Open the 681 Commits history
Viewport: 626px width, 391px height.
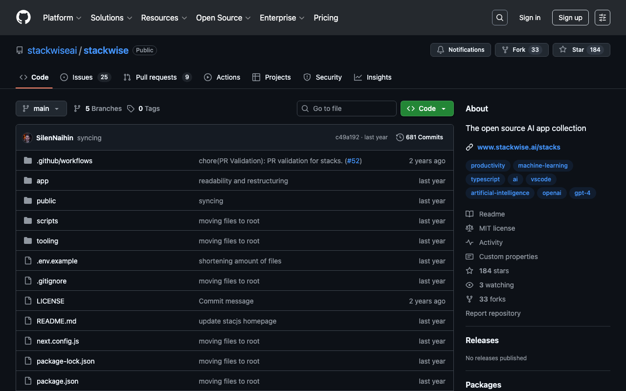coord(420,137)
